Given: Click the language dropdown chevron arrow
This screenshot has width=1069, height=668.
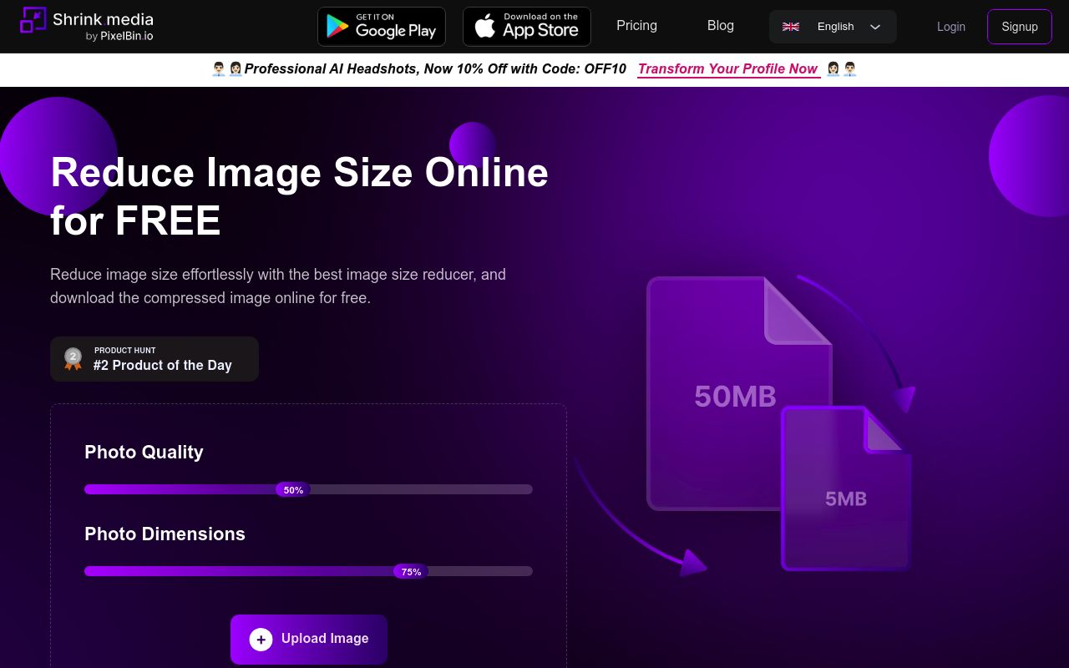Looking at the screenshot, I should tap(875, 27).
